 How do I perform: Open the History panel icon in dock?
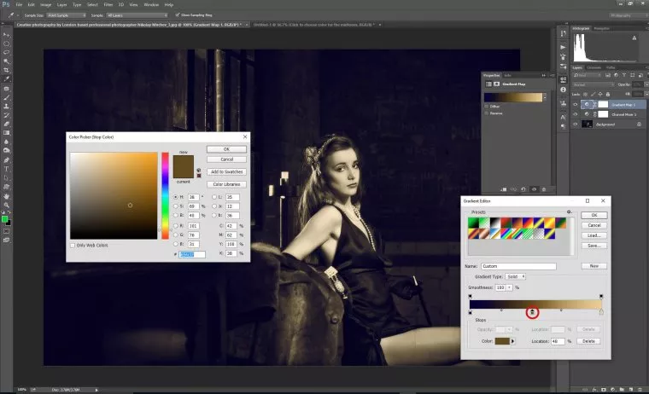pyautogui.click(x=564, y=33)
